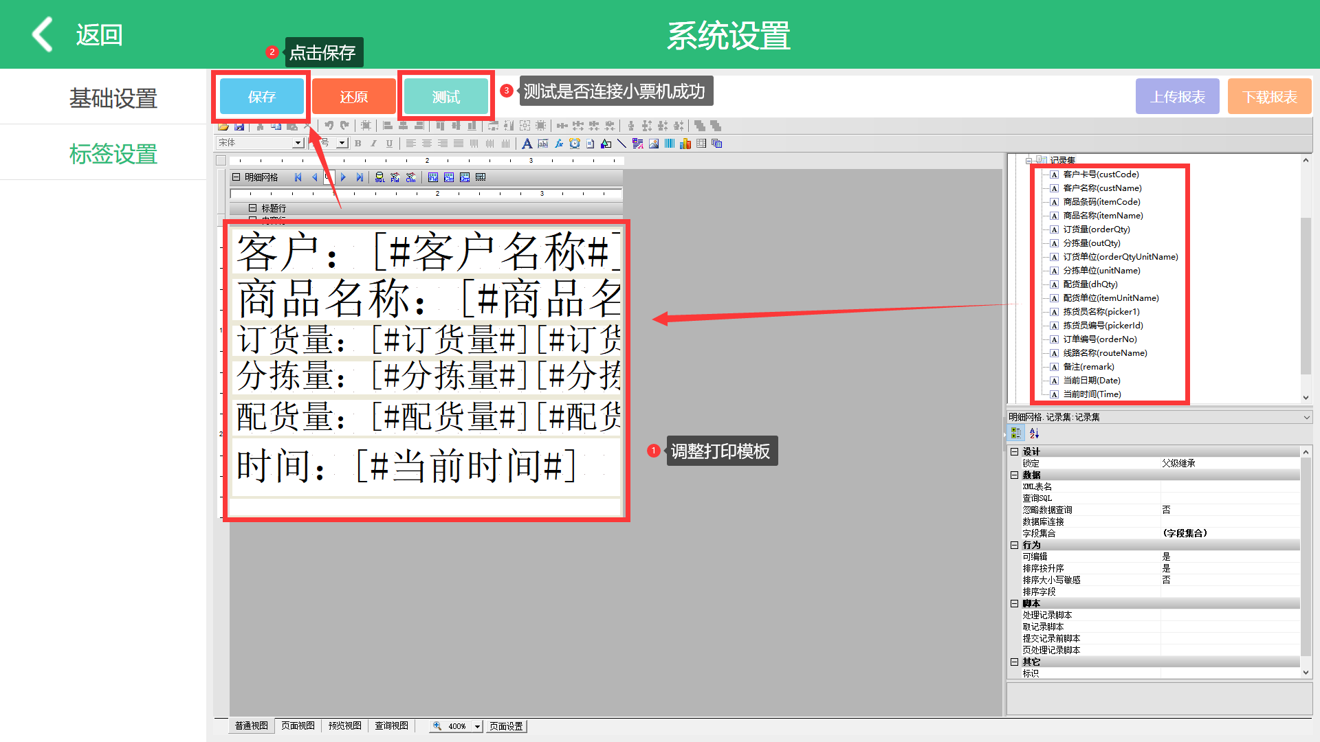The height and width of the screenshot is (742, 1320).
Task: Click the chart insert icon
Action: [x=685, y=144]
